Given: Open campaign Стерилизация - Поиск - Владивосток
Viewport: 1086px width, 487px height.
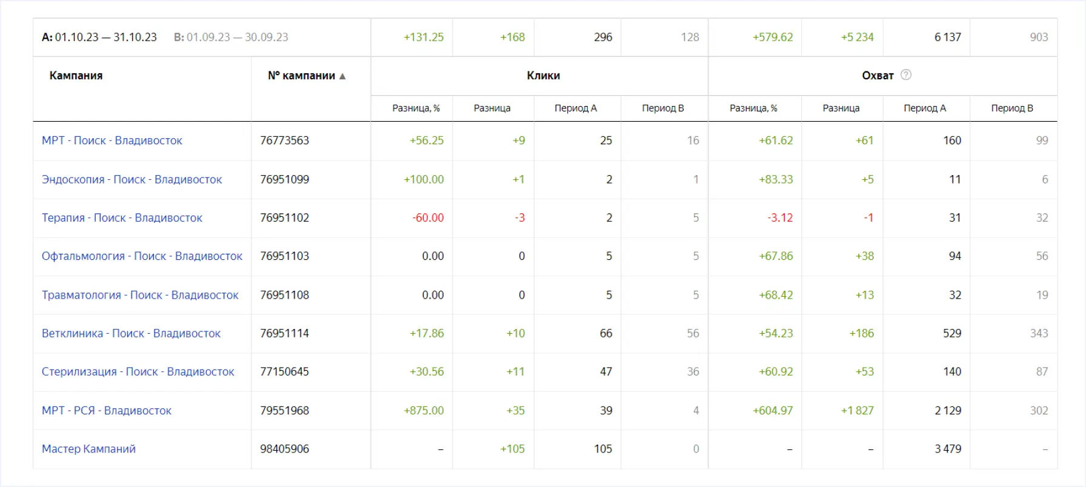Looking at the screenshot, I should [138, 372].
